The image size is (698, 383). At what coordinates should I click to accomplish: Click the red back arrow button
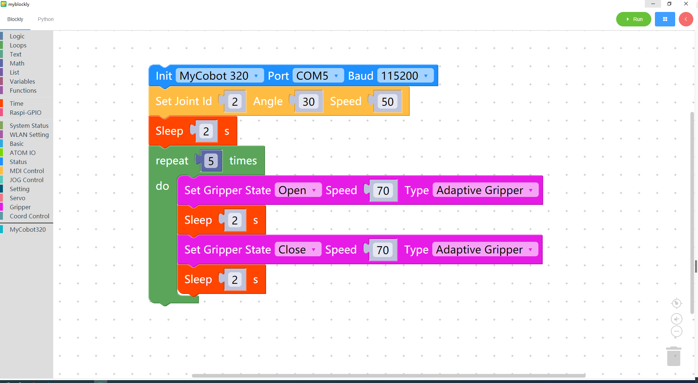click(686, 19)
